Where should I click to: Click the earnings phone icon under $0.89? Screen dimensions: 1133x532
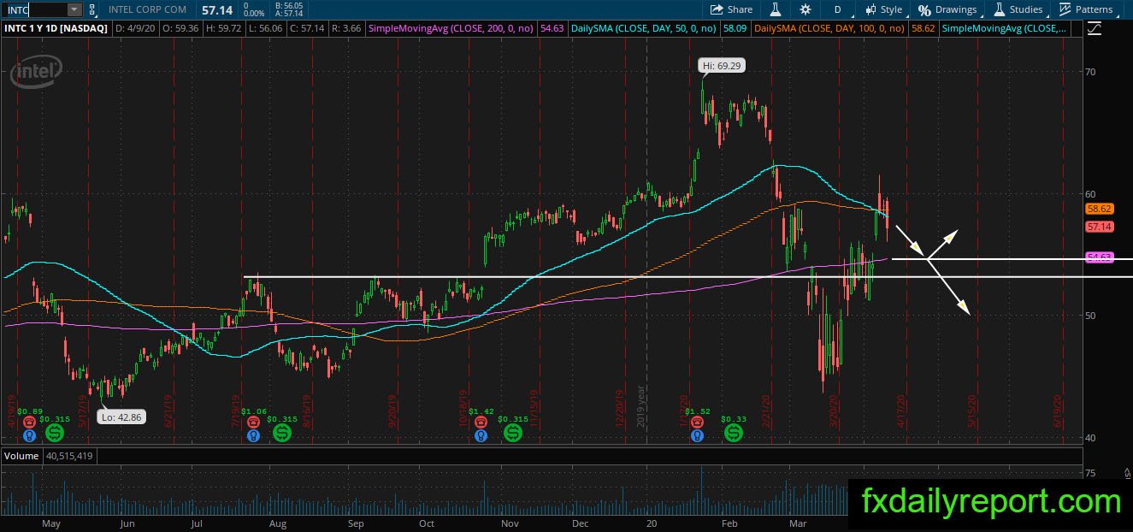(x=30, y=423)
